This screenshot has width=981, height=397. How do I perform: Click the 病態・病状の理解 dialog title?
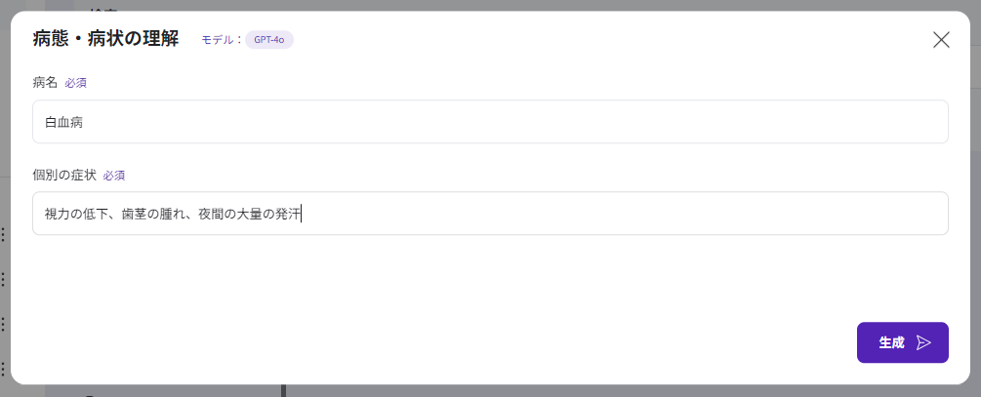[105, 40]
